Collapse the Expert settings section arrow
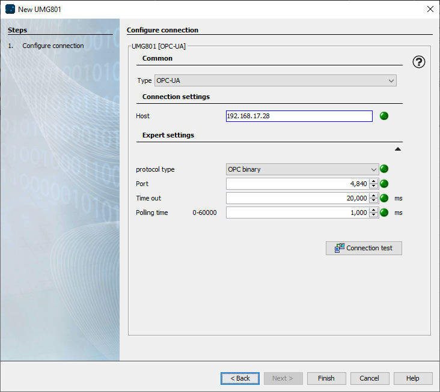 click(x=397, y=149)
